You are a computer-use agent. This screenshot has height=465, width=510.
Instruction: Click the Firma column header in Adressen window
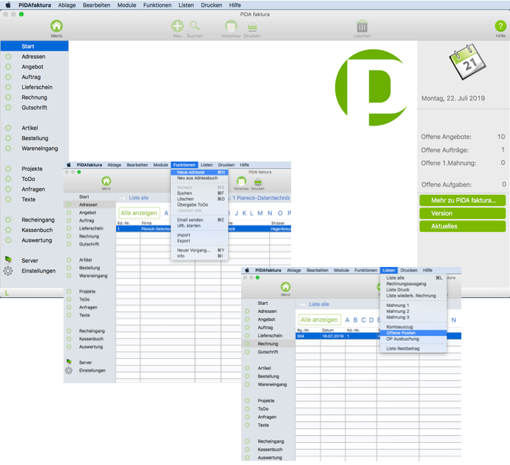147,223
